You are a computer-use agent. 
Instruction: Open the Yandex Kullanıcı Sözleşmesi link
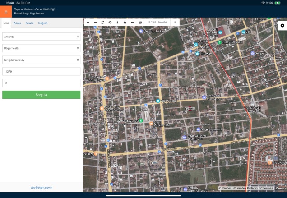(260, 188)
